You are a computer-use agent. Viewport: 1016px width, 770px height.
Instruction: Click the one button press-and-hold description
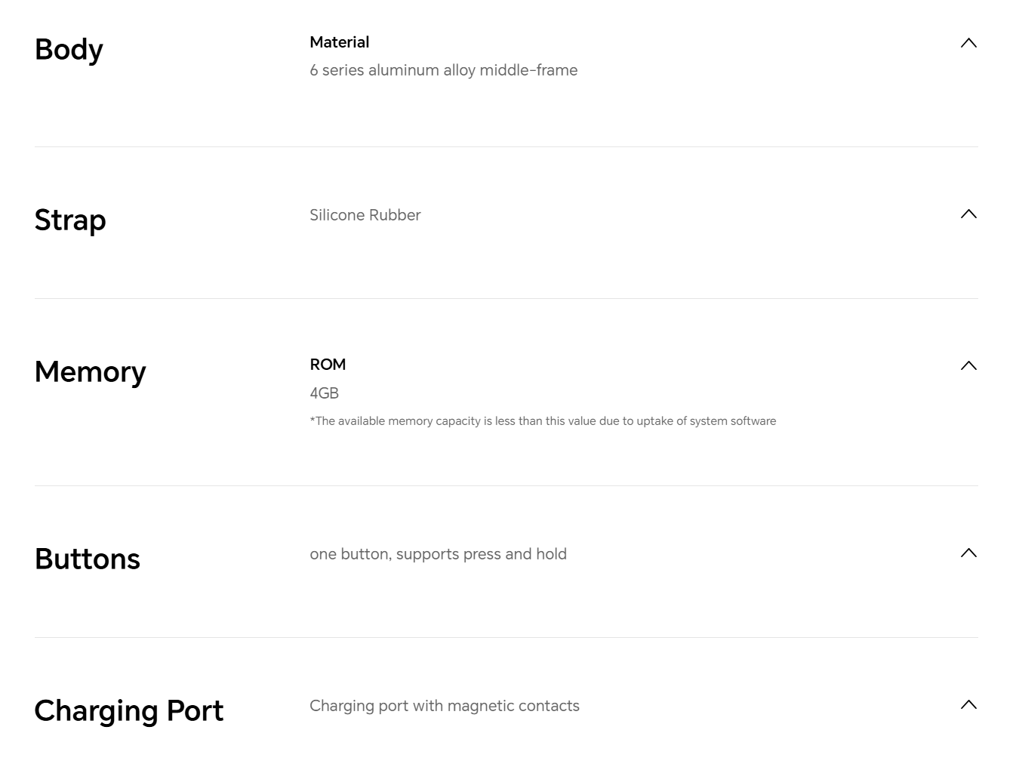(438, 554)
